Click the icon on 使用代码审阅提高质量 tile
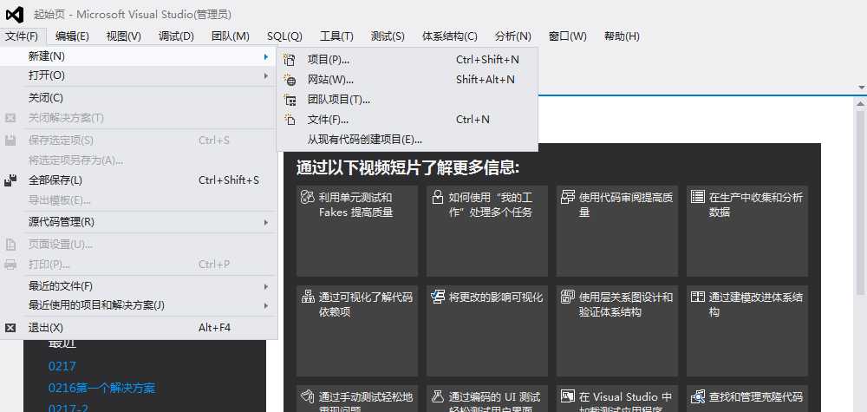This screenshot has height=412, width=867. (x=568, y=197)
